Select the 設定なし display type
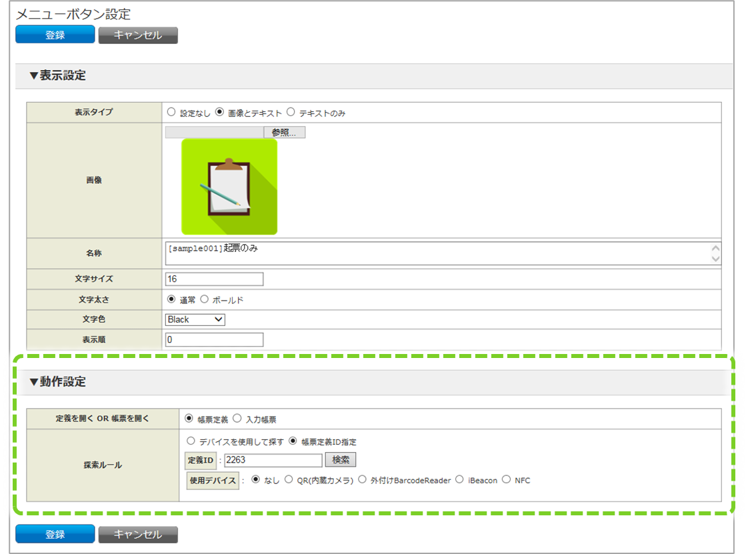Screen dimensions: 748x554 click(x=172, y=113)
